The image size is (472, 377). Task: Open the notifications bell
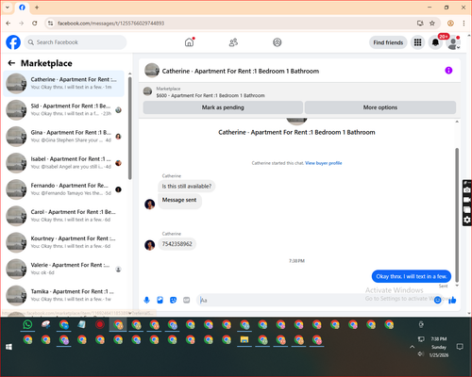[435, 42]
